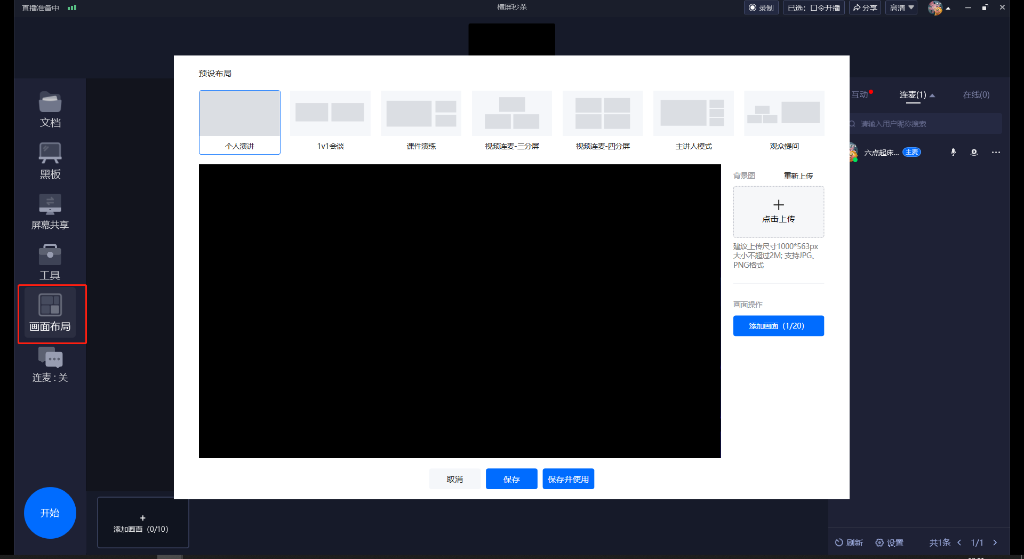
Task: Add a scene via 添加画面 (0/10)
Action: pos(143,523)
